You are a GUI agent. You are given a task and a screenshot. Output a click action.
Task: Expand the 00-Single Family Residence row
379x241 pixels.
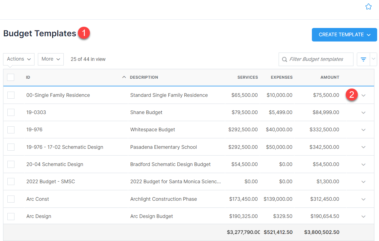pos(364,95)
